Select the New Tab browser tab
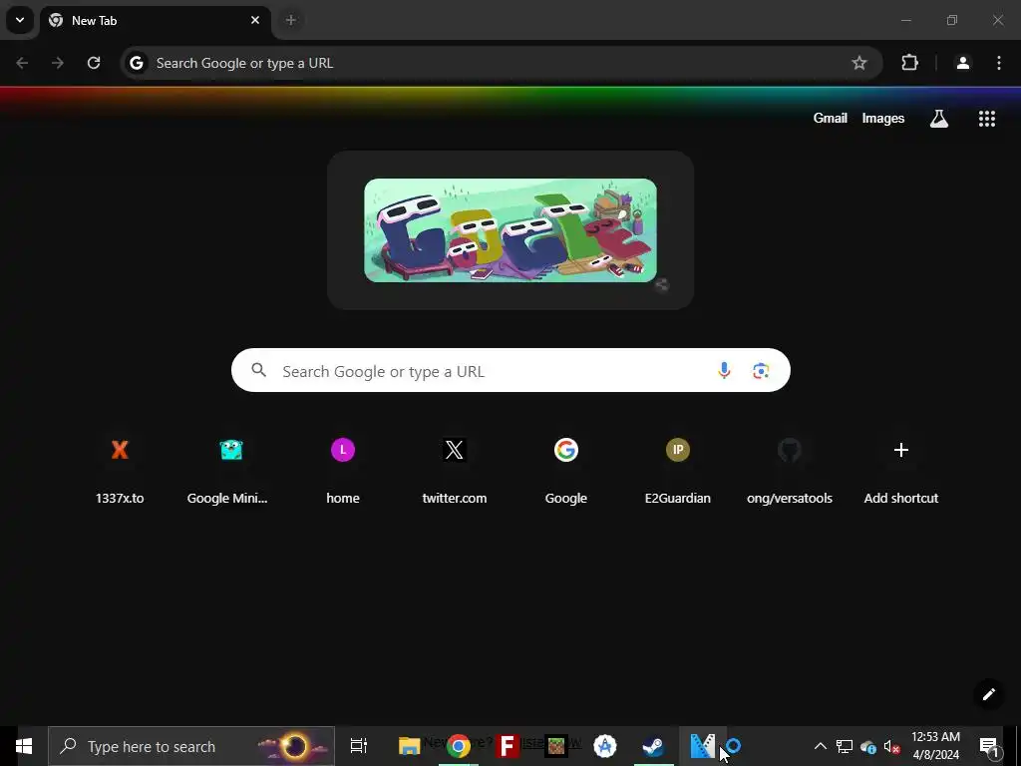 click(x=156, y=21)
